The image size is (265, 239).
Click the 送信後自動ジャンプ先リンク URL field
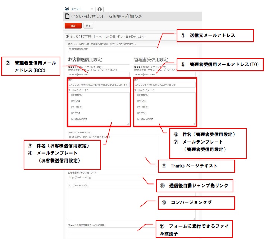coord(113,177)
